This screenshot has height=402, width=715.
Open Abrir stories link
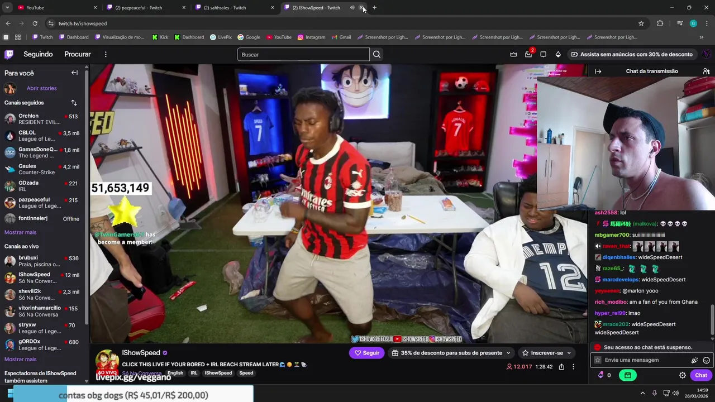pyautogui.click(x=41, y=88)
